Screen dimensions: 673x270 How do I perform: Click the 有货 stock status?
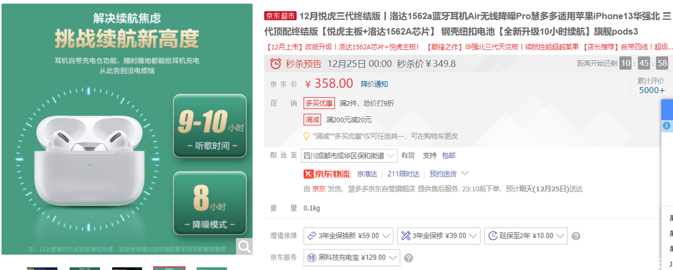(408, 155)
